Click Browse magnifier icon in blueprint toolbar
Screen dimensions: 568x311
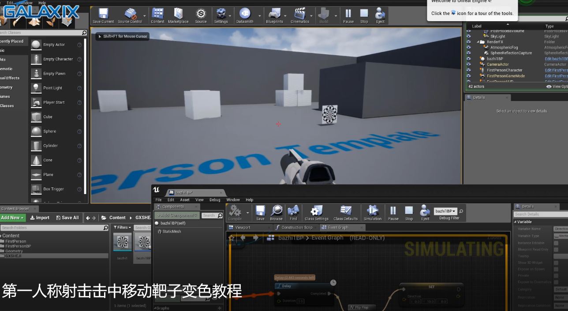(276, 212)
